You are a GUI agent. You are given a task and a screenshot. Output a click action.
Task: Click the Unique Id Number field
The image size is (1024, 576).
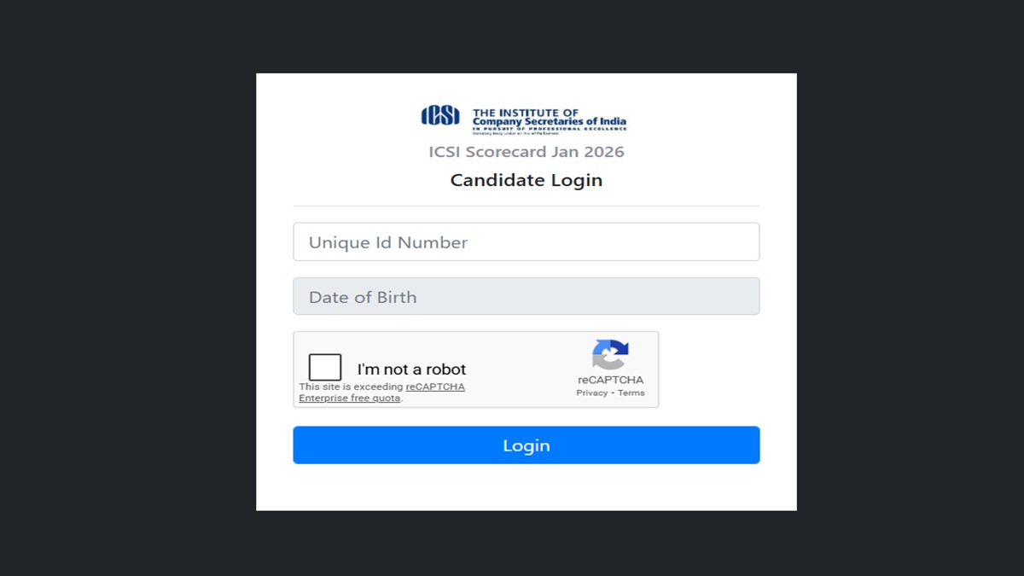click(526, 242)
